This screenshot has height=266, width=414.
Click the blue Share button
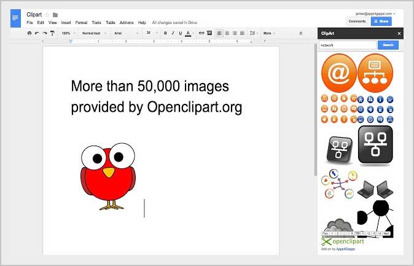(381, 22)
